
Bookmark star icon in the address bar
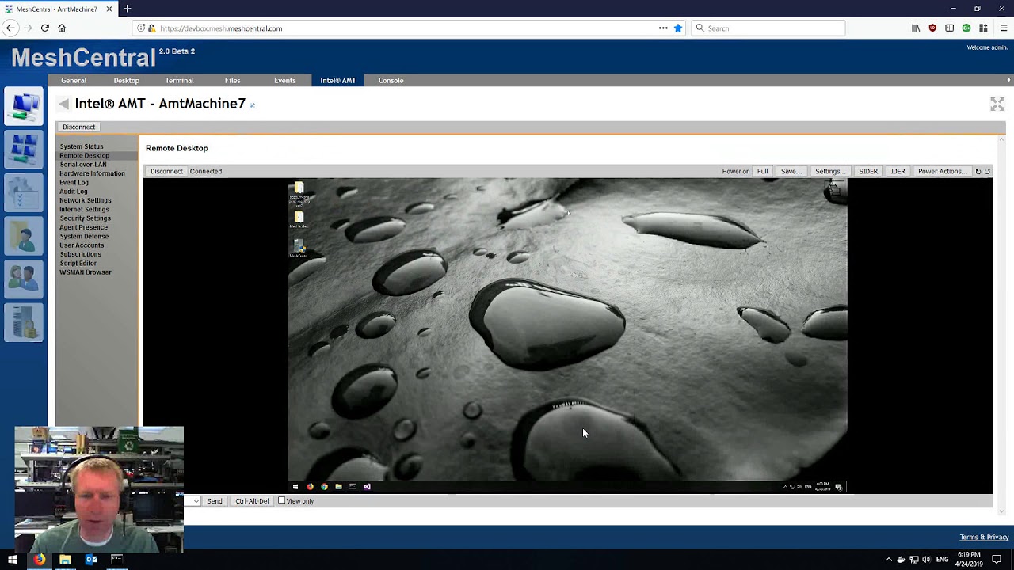(678, 28)
